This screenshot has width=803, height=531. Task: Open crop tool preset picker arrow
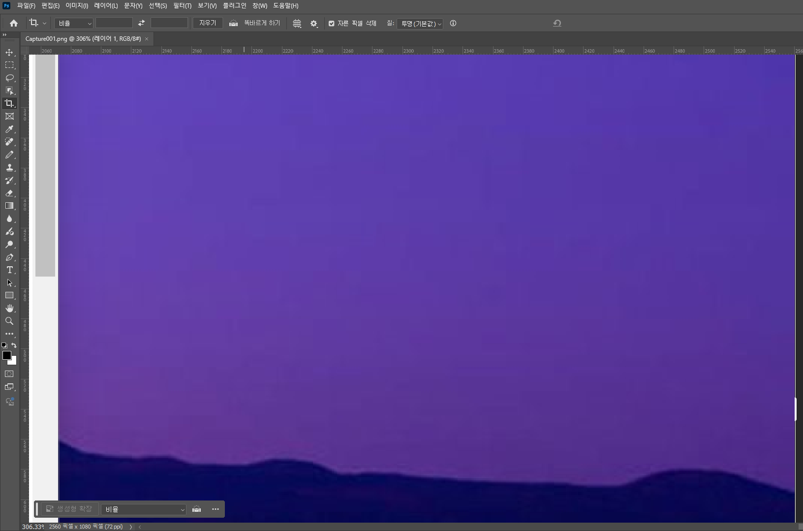44,23
